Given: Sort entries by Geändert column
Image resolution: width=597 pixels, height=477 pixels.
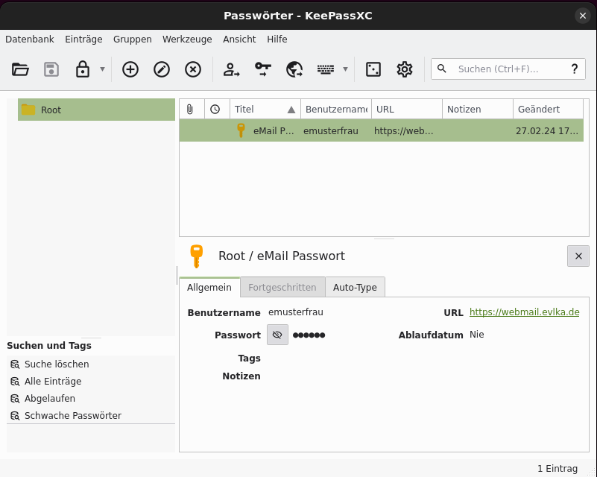Looking at the screenshot, I should (549, 110).
